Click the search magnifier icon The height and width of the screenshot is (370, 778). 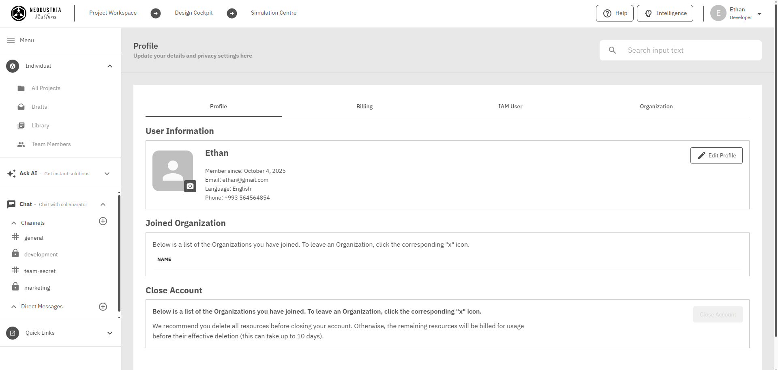[x=612, y=50]
